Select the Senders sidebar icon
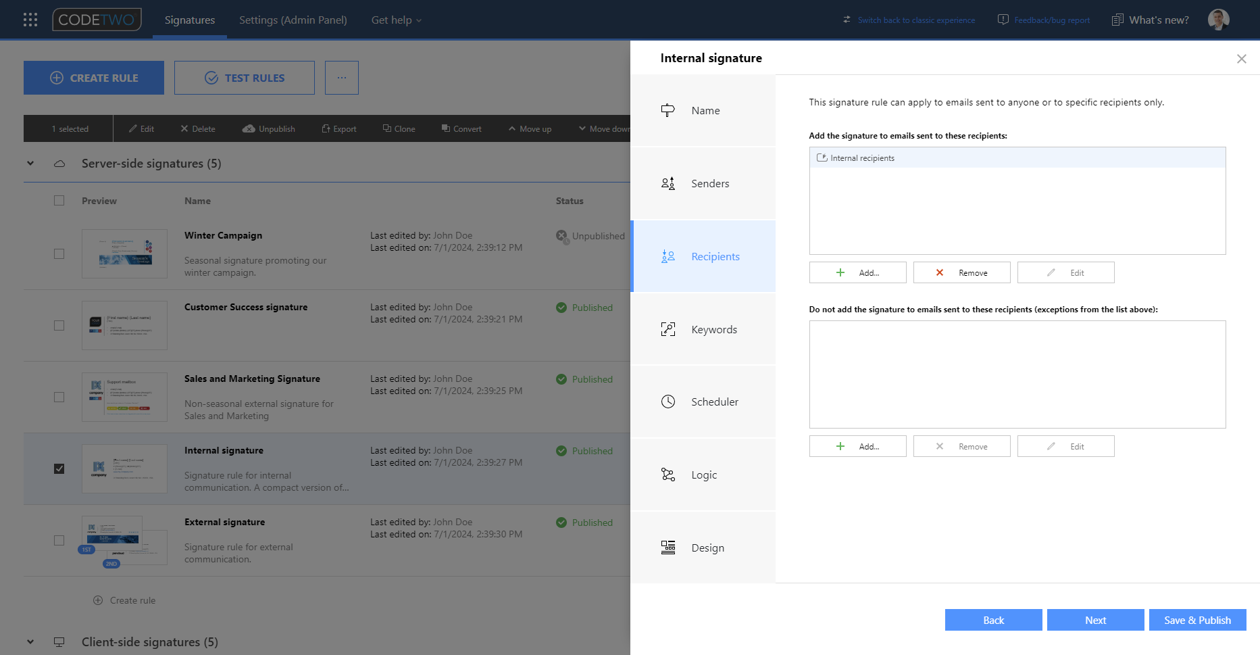The image size is (1260, 655). 667,183
